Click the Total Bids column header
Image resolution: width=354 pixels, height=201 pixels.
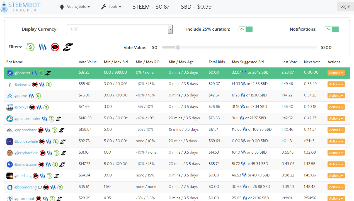217,62
